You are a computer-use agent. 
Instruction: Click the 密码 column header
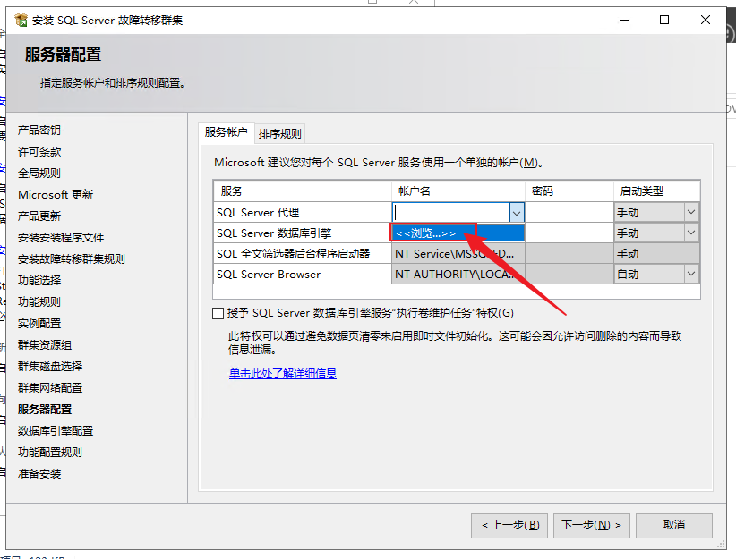tap(569, 191)
